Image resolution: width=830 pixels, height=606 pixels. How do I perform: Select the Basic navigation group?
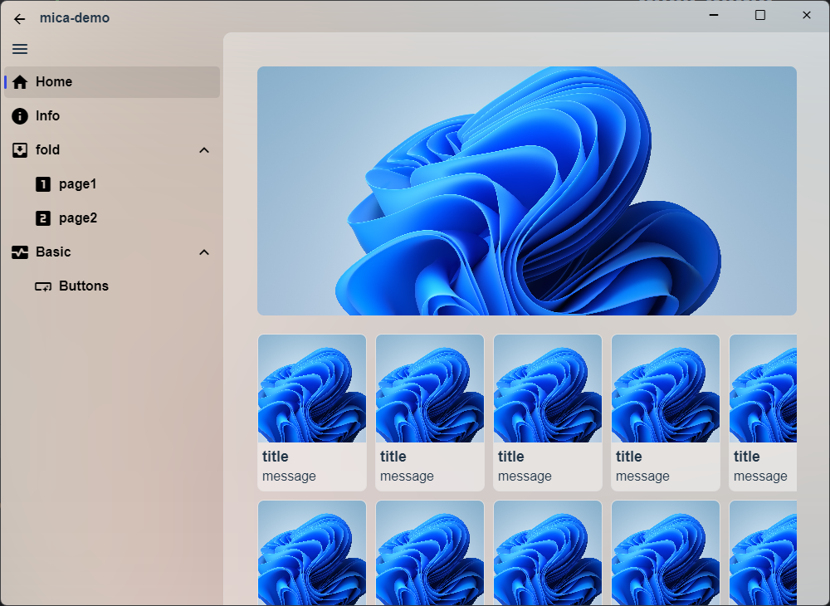point(112,252)
